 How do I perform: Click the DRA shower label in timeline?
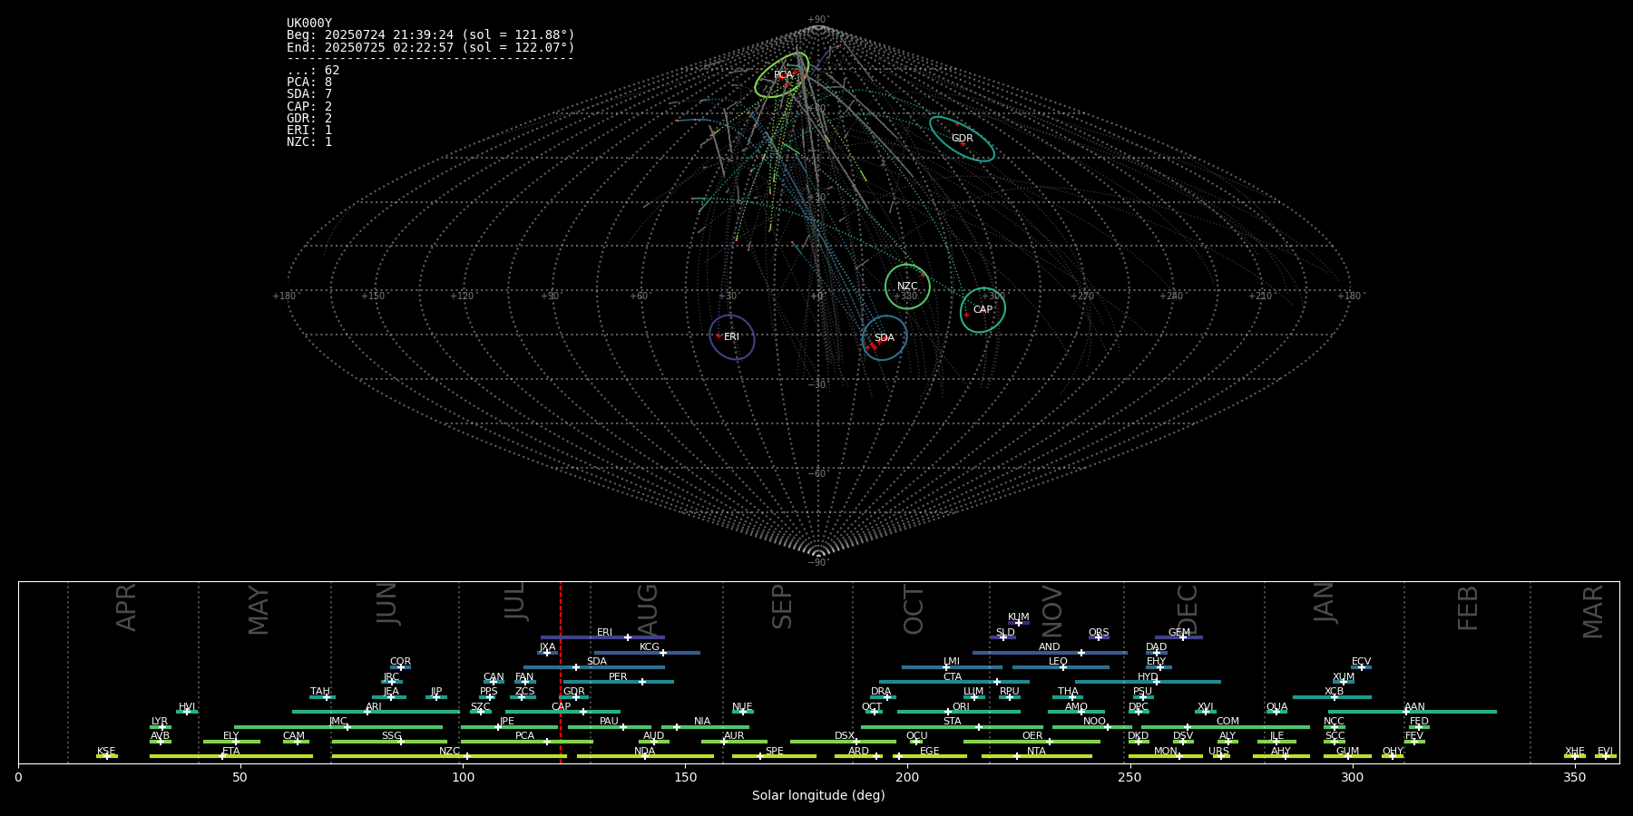point(881,692)
